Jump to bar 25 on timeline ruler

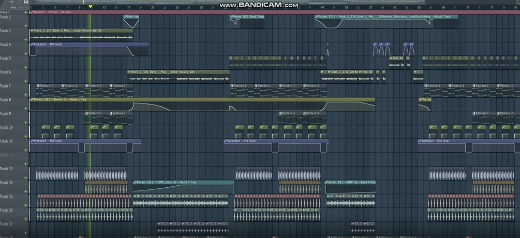(x=177, y=7)
